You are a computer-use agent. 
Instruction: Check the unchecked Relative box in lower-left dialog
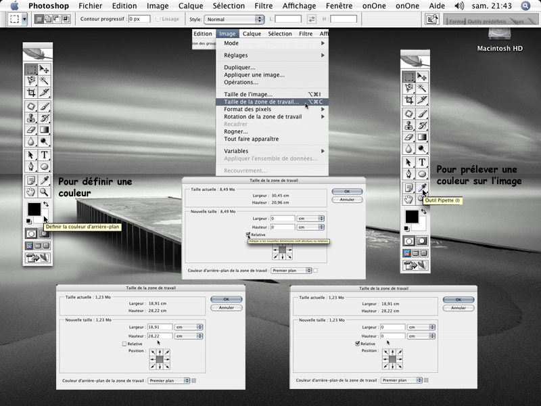pos(124,344)
